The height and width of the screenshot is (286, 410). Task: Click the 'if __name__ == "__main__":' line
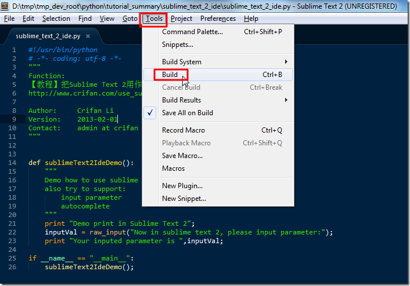81,258
